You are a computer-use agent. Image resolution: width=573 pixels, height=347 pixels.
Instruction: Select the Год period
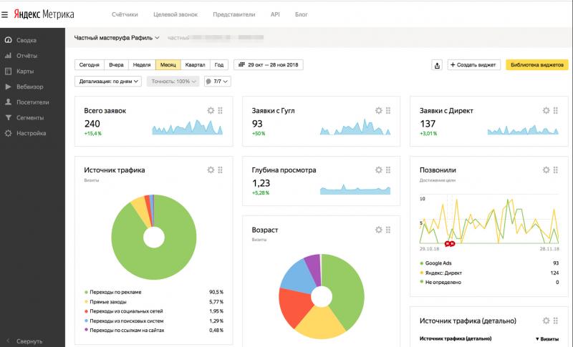pos(219,65)
